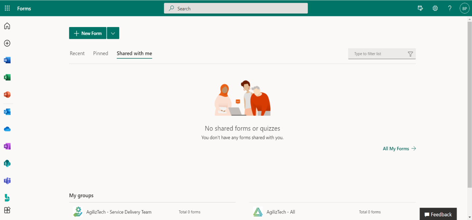This screenshot has height=220, width=472.
Task: Expand the New Form dropdown arrow
Action: tap(113, 33)
